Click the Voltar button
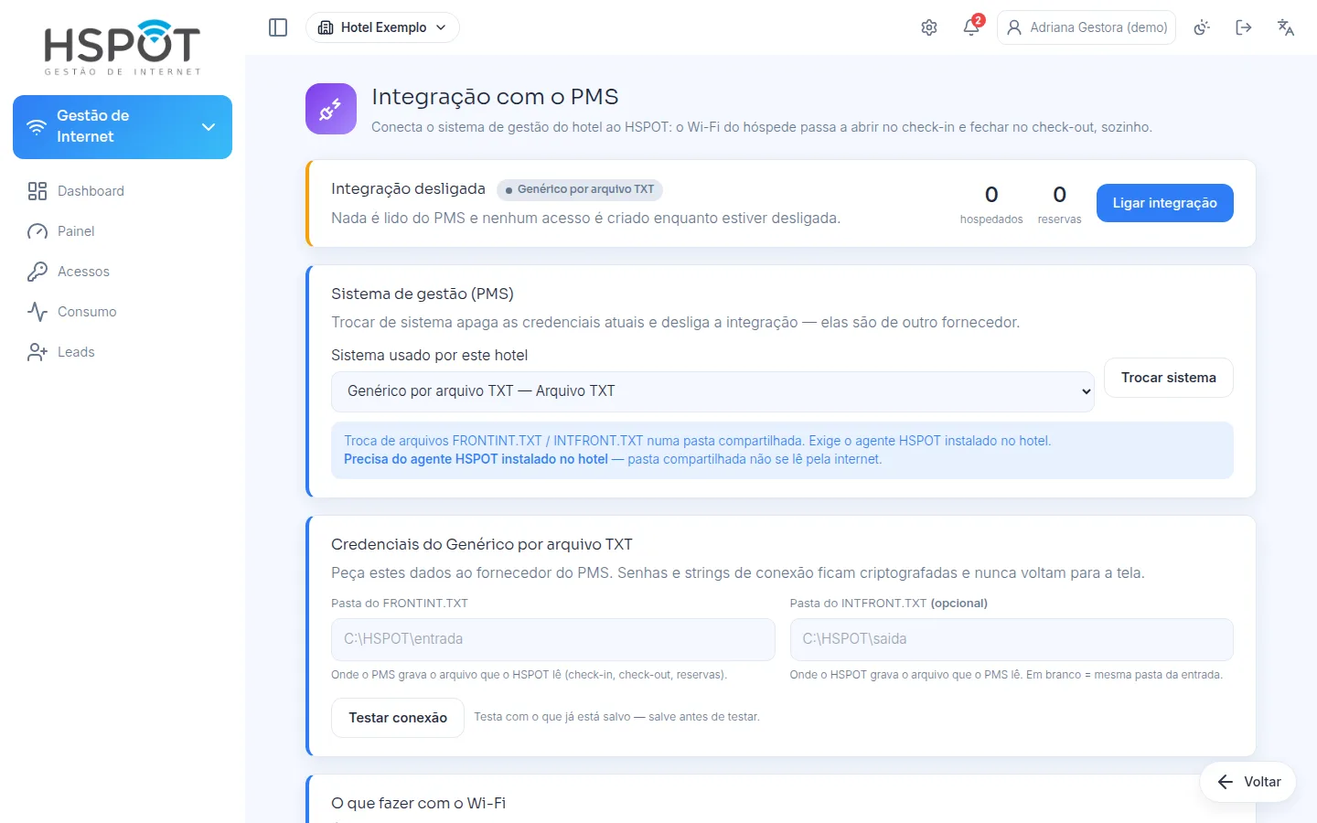 [1248, 782]
